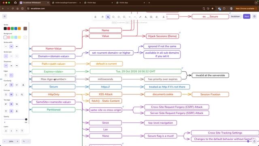Select the Session Fixation box
259x146 pixels.
(210, 94)
